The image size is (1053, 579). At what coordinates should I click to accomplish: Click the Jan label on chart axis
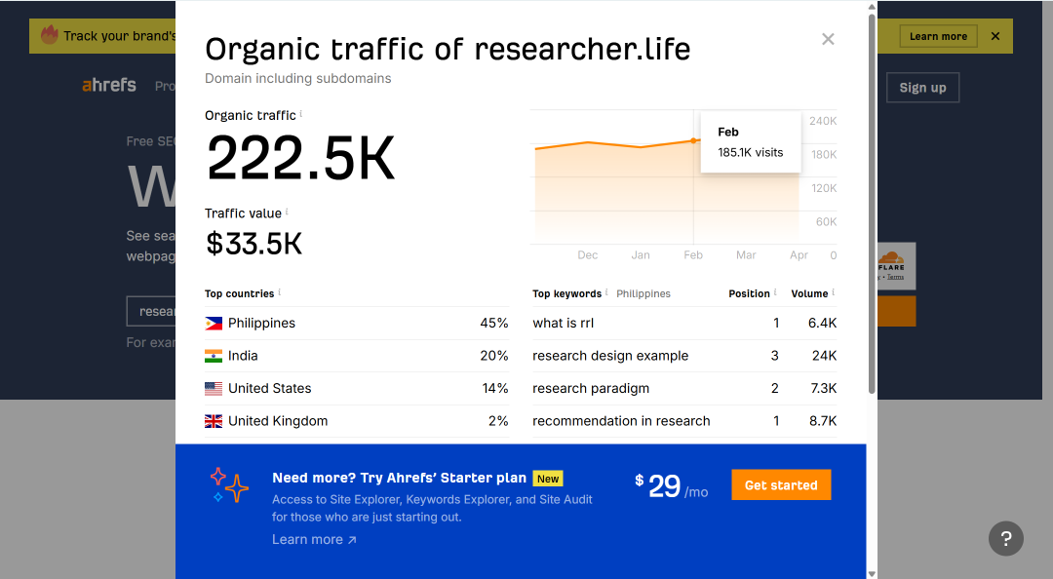pos(641,255)
